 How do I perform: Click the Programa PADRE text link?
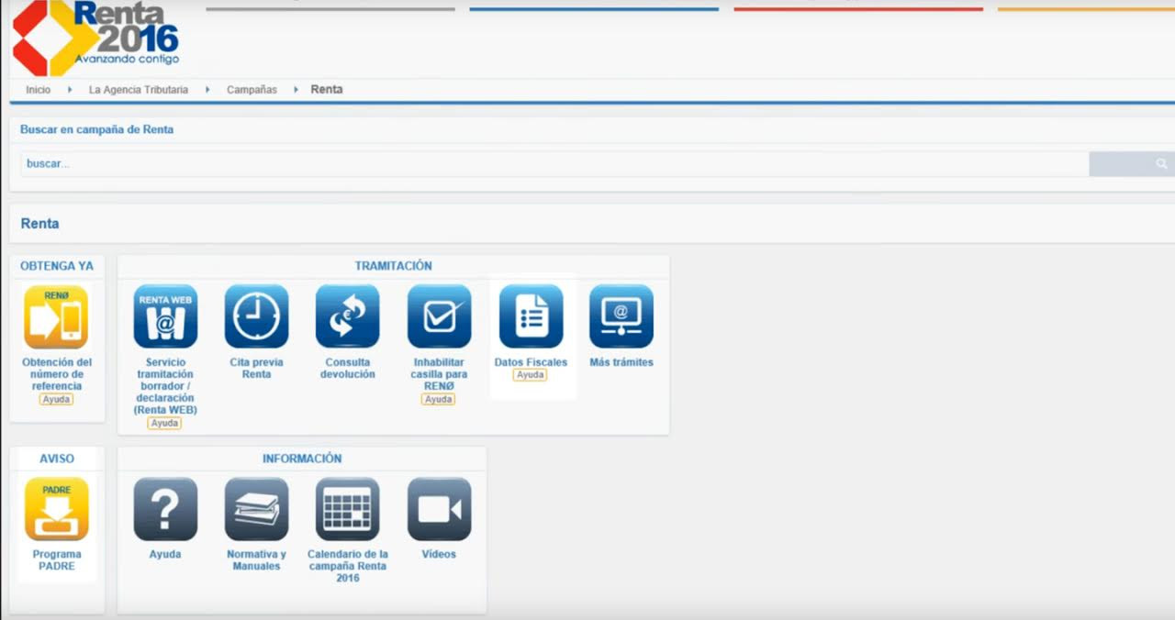(57, 560)
